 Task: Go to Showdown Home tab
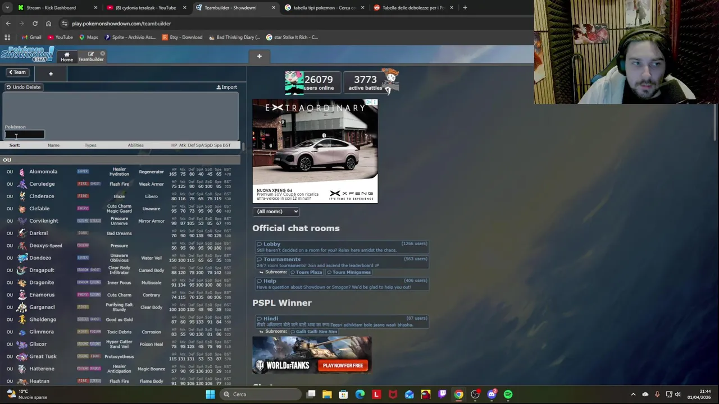click(x=67, y=57)
